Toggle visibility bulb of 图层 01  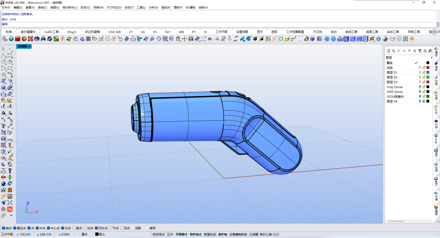(420, 72)
